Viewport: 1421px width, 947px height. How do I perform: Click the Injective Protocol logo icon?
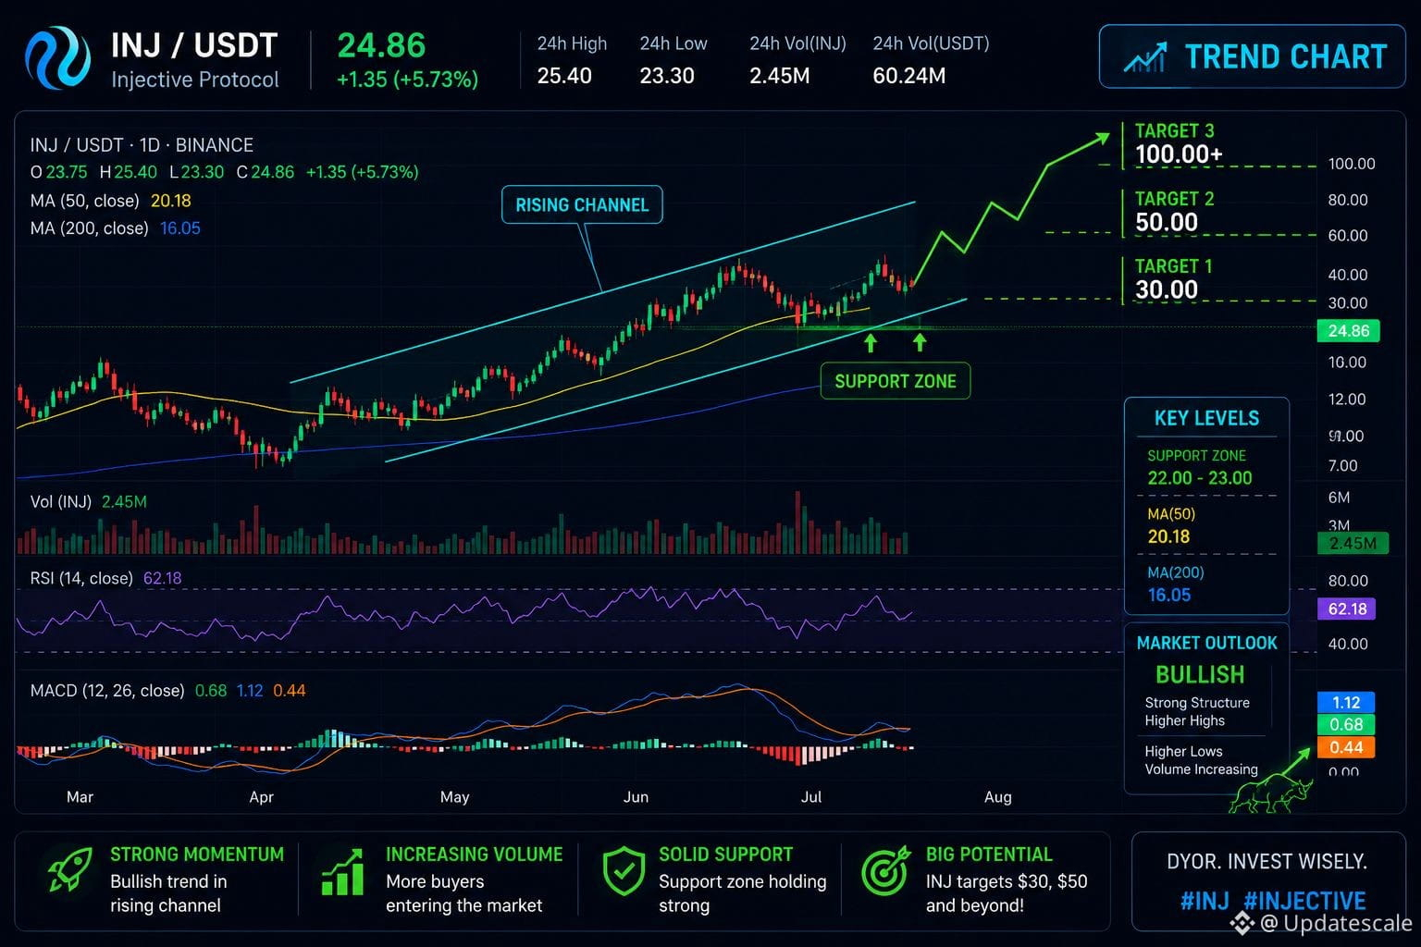(x=57, y=57)
